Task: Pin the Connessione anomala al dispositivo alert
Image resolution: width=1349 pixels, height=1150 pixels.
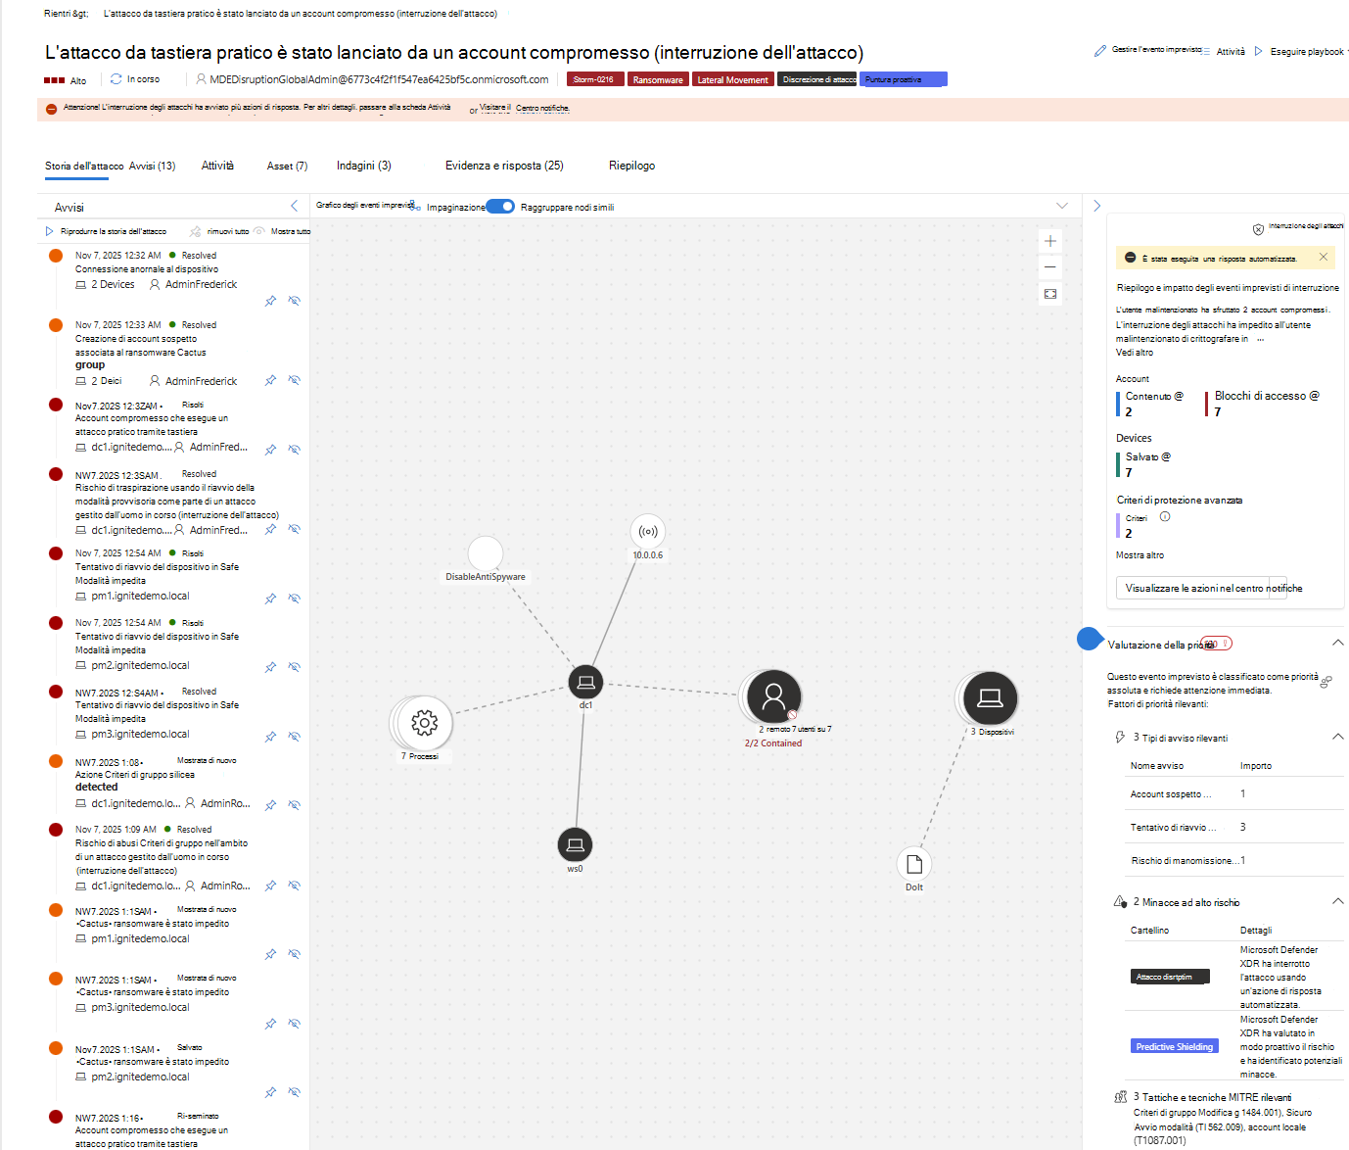Action: [x=270, y=301]
